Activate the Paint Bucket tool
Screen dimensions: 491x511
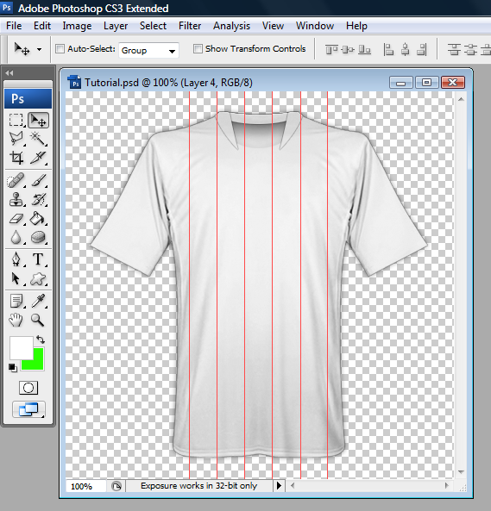tap(38, 218)
